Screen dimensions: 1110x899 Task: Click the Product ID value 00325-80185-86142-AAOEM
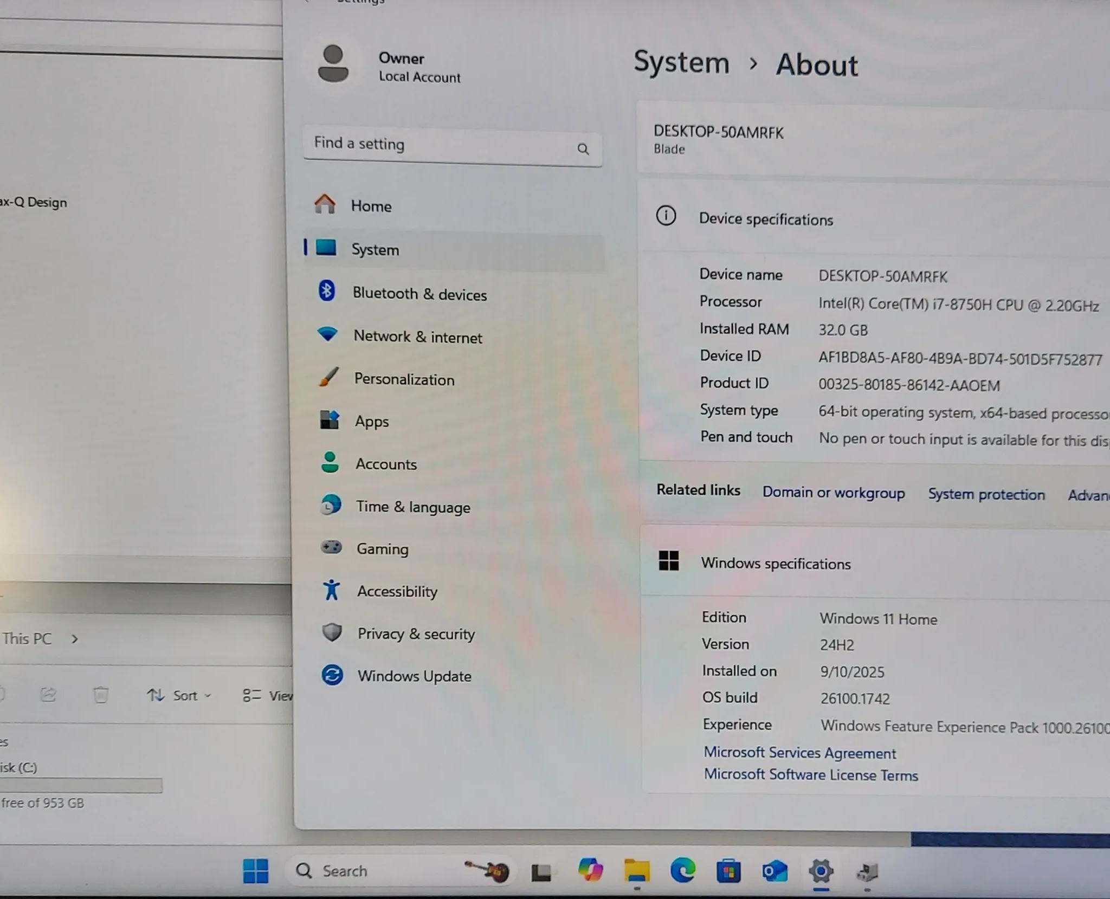click(x=909, y=385)
